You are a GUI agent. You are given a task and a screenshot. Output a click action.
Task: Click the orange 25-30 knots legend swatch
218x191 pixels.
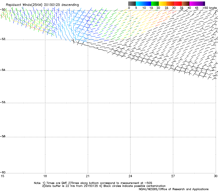[x=170, y=4]
